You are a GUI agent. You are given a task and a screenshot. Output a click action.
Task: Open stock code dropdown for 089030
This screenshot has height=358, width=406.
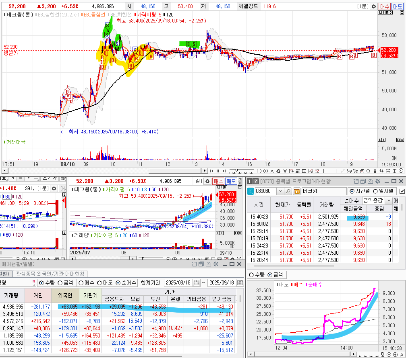point(280,191)
